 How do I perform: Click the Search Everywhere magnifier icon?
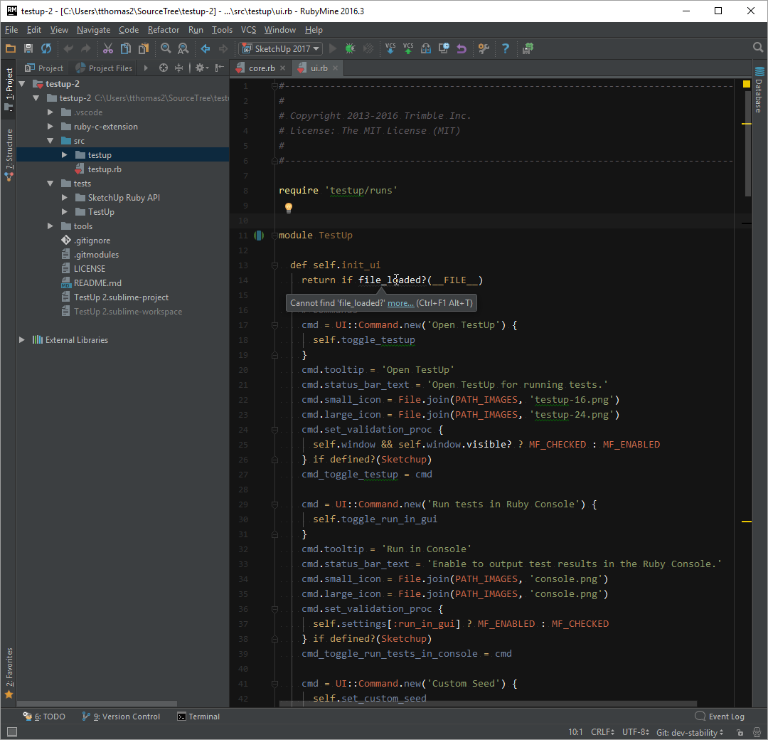tap(758, 48)
